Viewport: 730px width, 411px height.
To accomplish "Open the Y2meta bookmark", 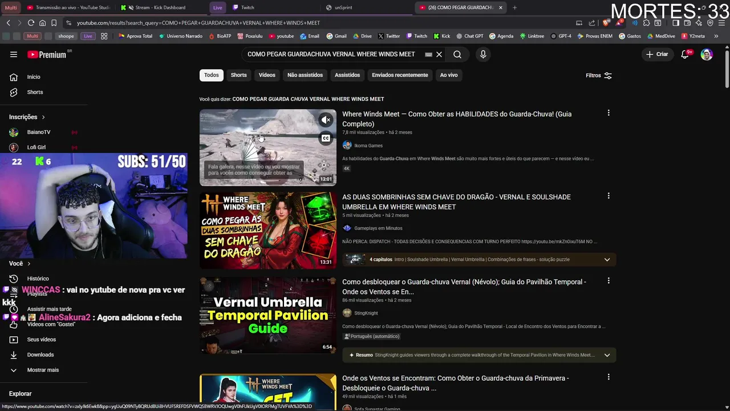I will (x=693, y=36).
